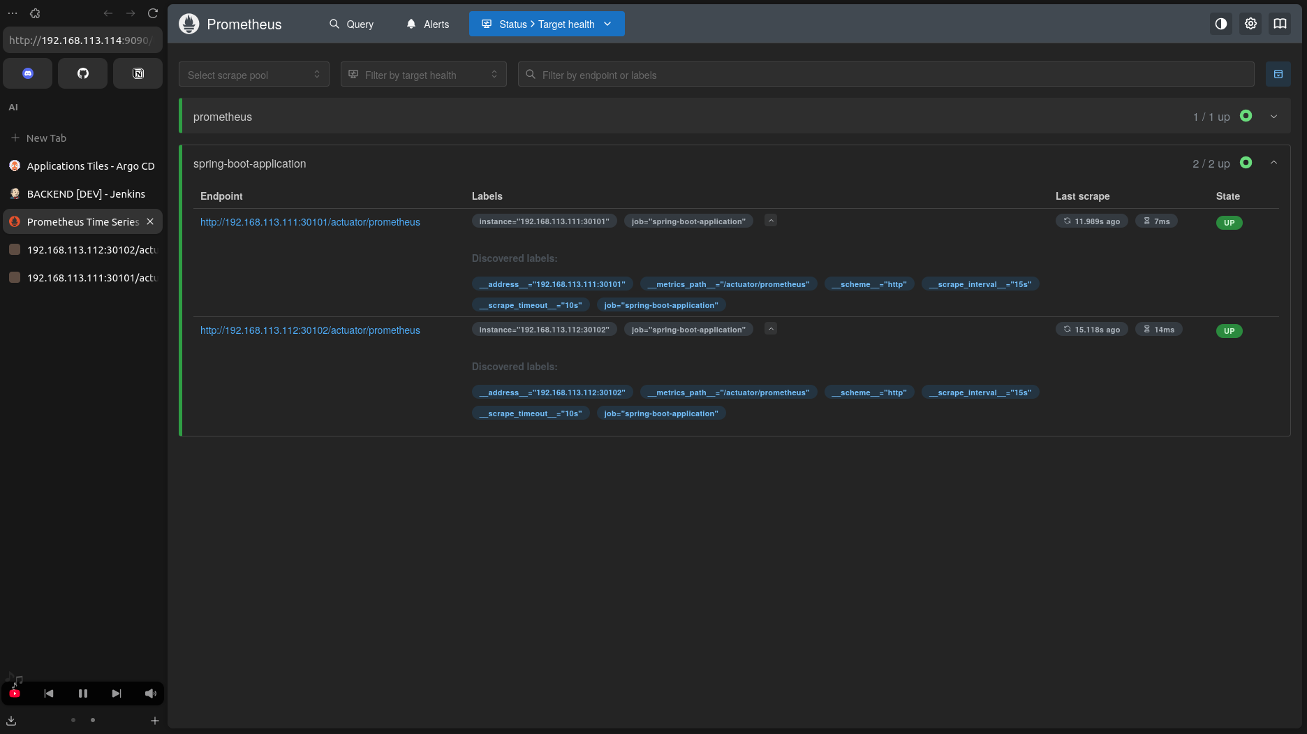Skip to next track in media player

pyautogui.click(x=117, y=693)
